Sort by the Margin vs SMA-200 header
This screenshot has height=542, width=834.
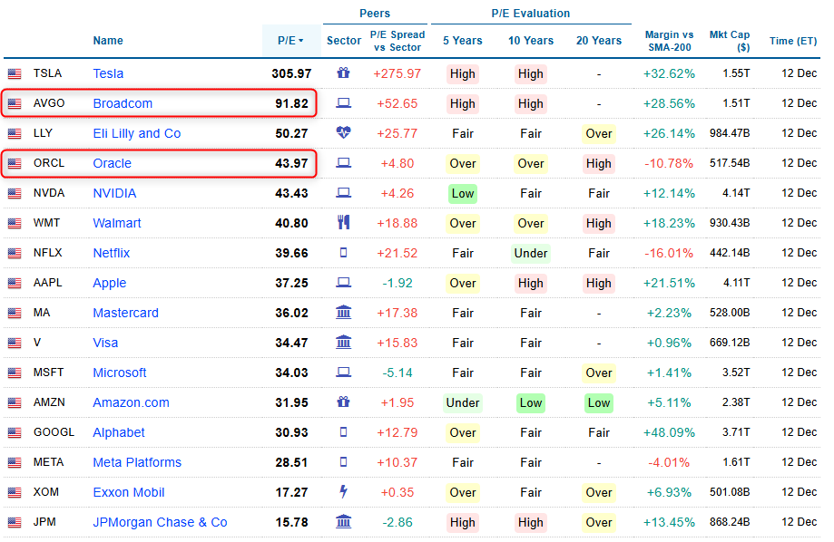[x=669, y=41]
